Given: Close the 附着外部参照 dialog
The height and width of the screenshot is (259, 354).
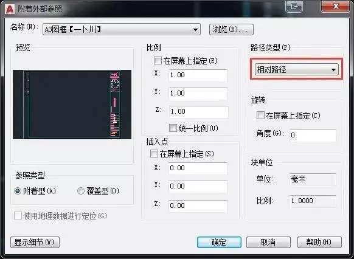Looking at the screenshot, I should [336, 6].
